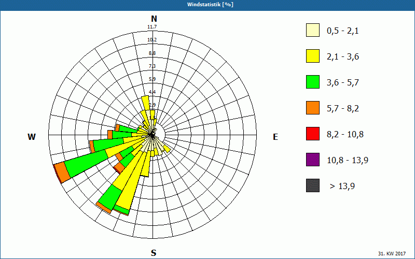Screen dimensions: 415x259
Task: Click the legend label '10,8 - 13,9'
Action: (x=348, y=161)
